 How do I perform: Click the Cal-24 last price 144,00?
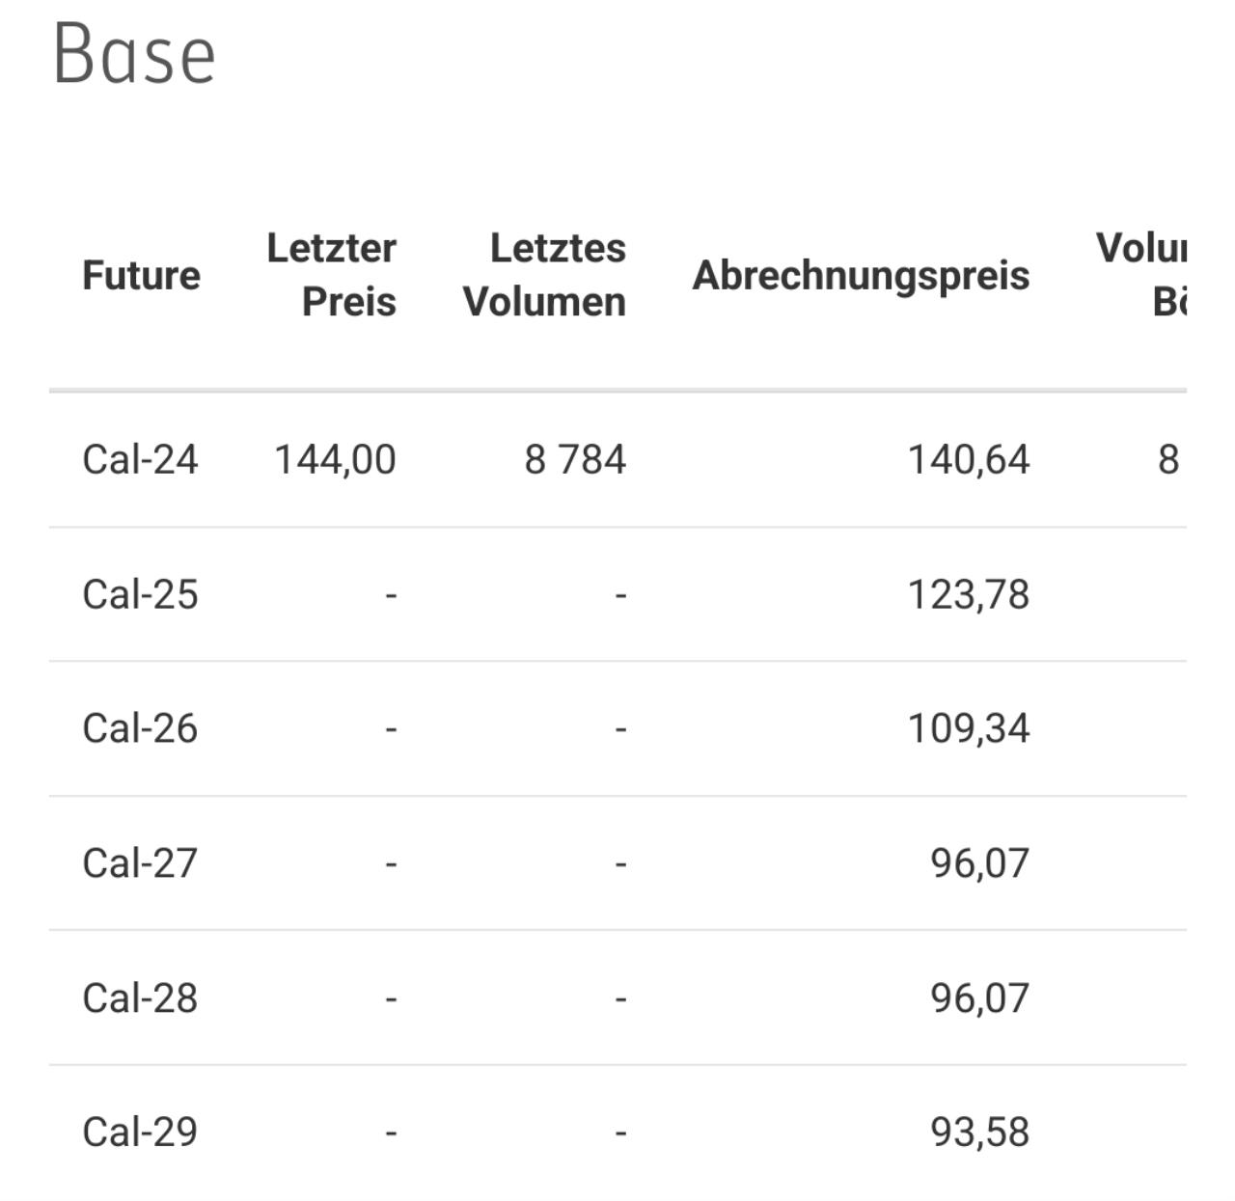[335, 459]
